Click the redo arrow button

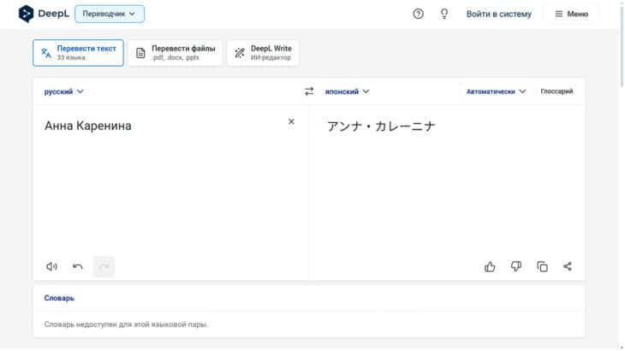pos(104,266)
